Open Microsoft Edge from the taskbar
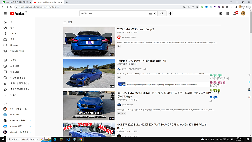This screenshot has width=252, height=142. (x=55, y=139)
